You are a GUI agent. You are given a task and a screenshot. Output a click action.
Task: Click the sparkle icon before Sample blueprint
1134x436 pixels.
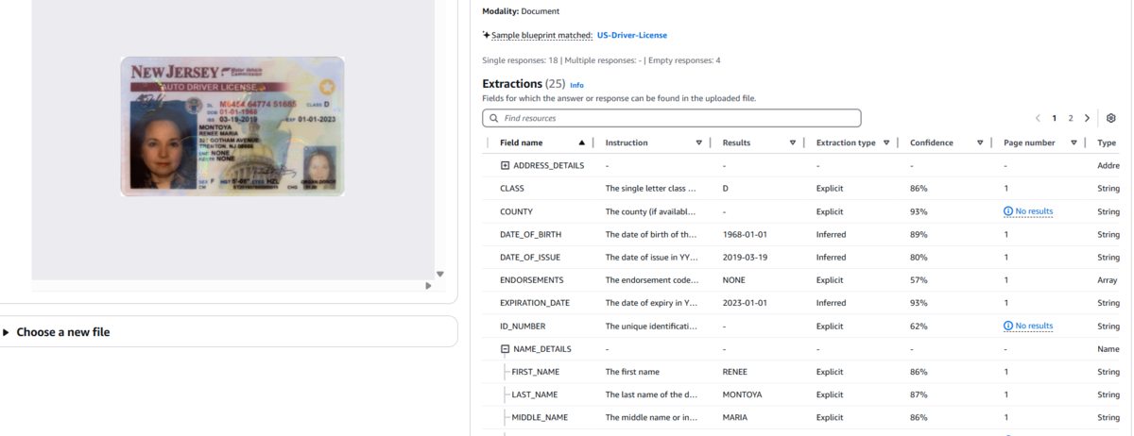click(x=486, y=35)
